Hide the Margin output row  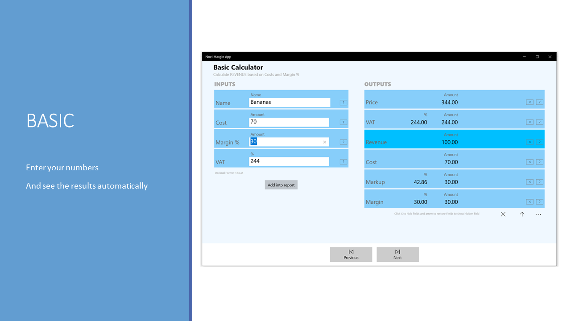tap(530, 202)
